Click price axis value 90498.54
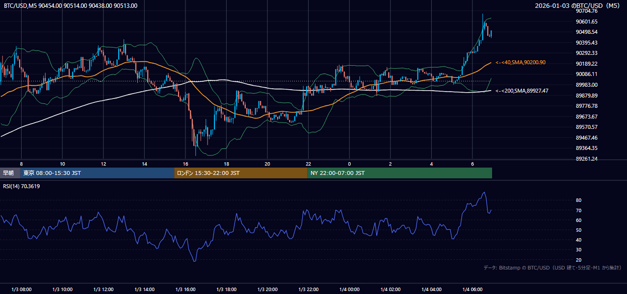 586,32
